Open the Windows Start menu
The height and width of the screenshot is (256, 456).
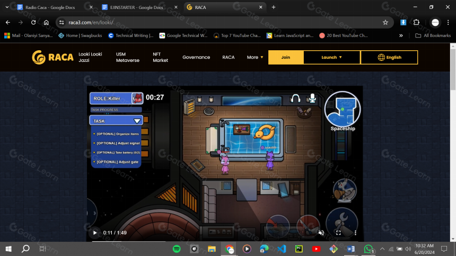(x=8, y=249)
